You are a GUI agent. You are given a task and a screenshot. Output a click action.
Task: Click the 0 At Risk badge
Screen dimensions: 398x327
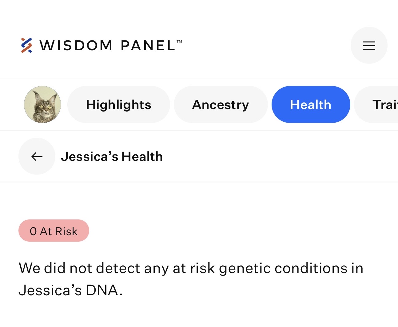54,231
